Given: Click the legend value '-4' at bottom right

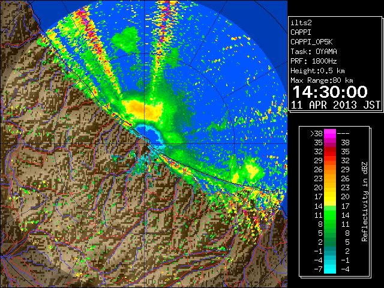Looking at the screenshot, I should pyautogui.click(x=345, y=269).
